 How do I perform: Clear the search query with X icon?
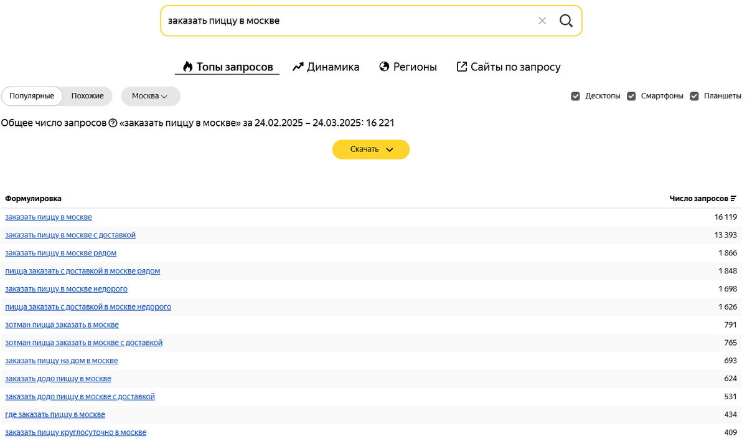pyautogui.click(x=542, y=21)
